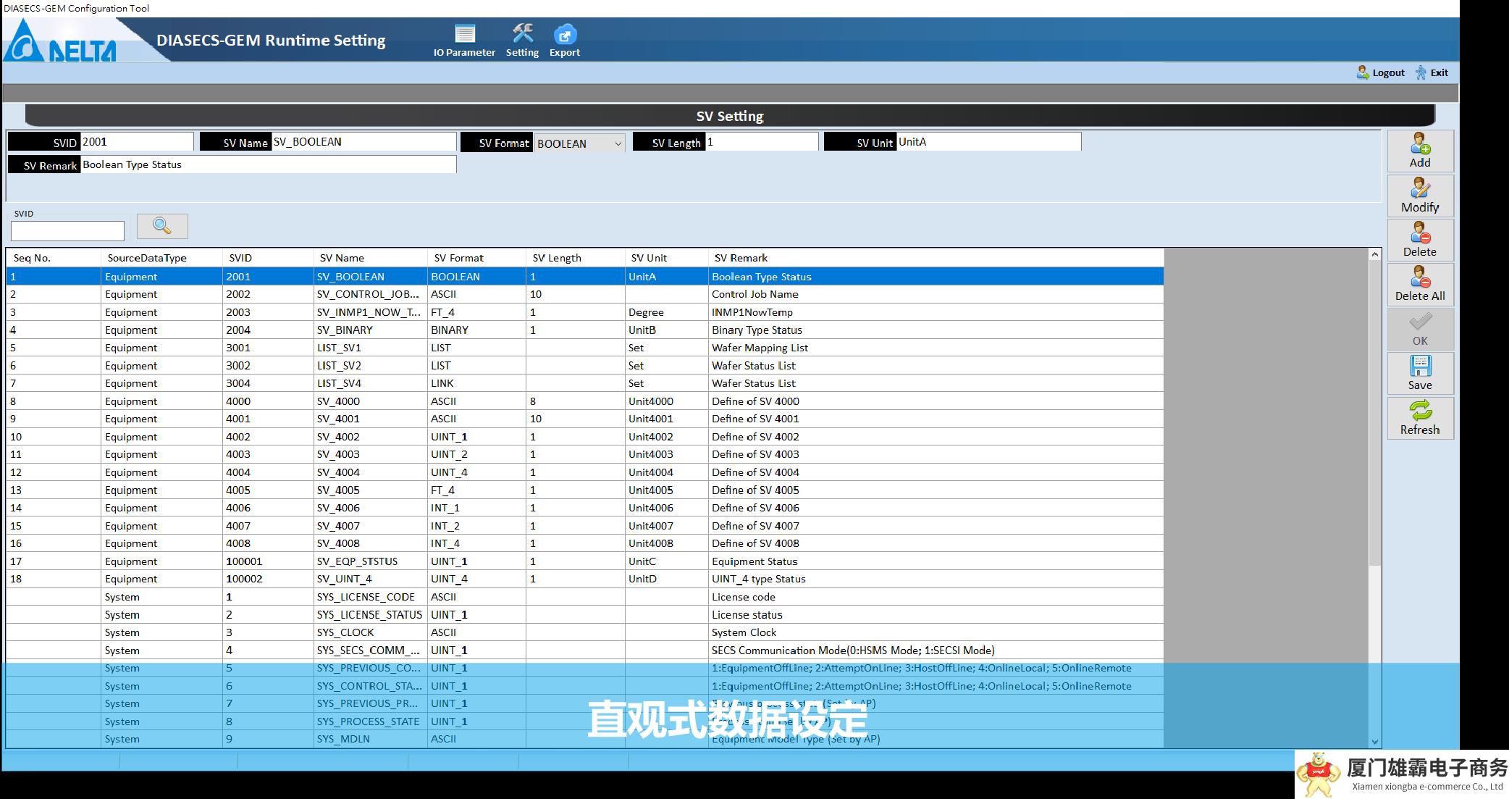
Task: Click the table scrollbar down arrow
Action: click(1374, 741)
